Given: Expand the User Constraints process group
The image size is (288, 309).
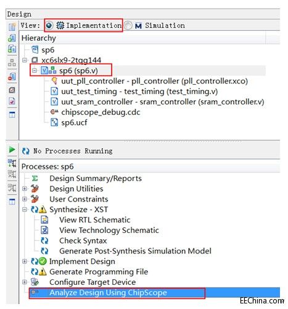Looking at the screenshot, I should tap(25, 199).
